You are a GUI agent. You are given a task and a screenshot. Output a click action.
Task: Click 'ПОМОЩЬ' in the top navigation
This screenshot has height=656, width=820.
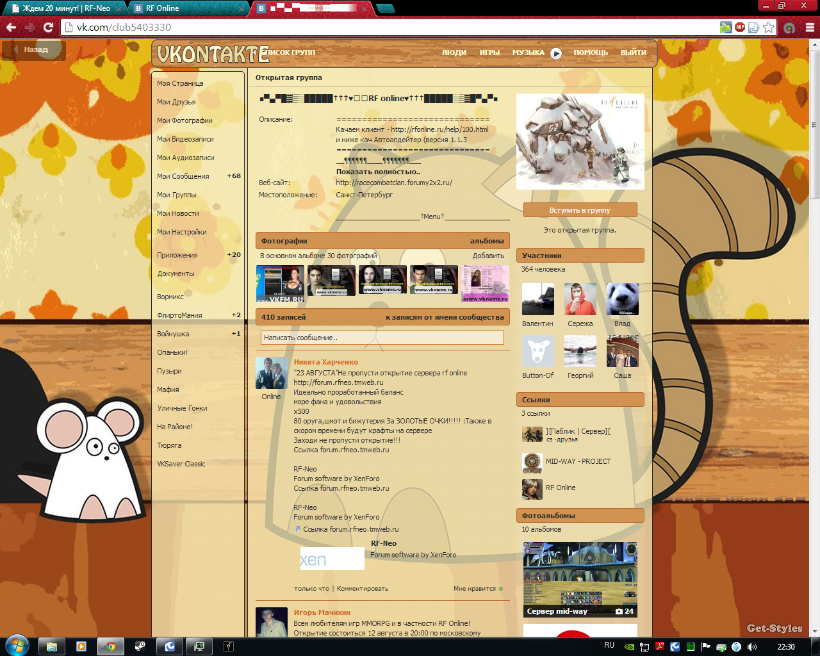[591, 53]
